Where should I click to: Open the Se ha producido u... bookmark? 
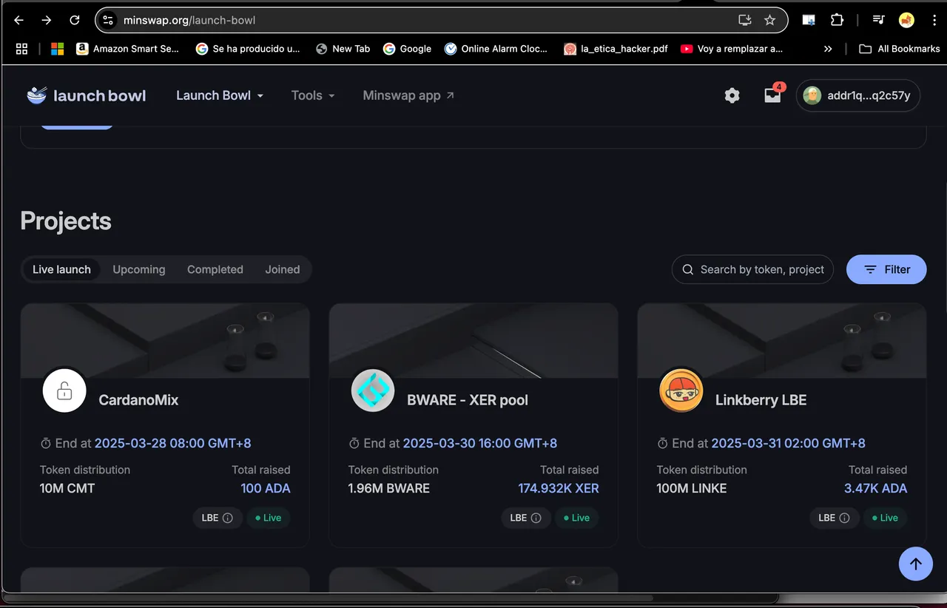248,49
